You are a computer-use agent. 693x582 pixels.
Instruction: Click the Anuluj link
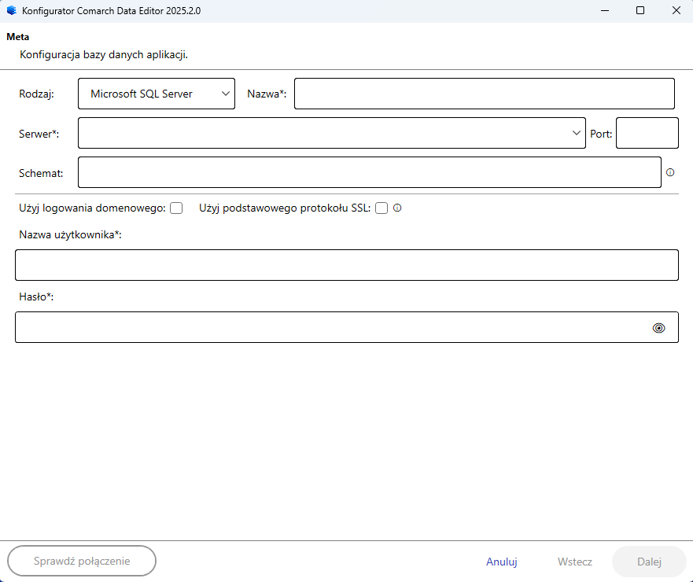tap(501, 562)
